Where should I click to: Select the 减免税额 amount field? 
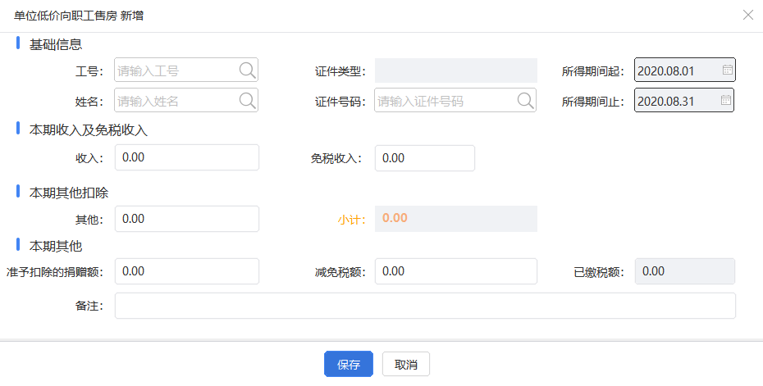coord(456,271)
